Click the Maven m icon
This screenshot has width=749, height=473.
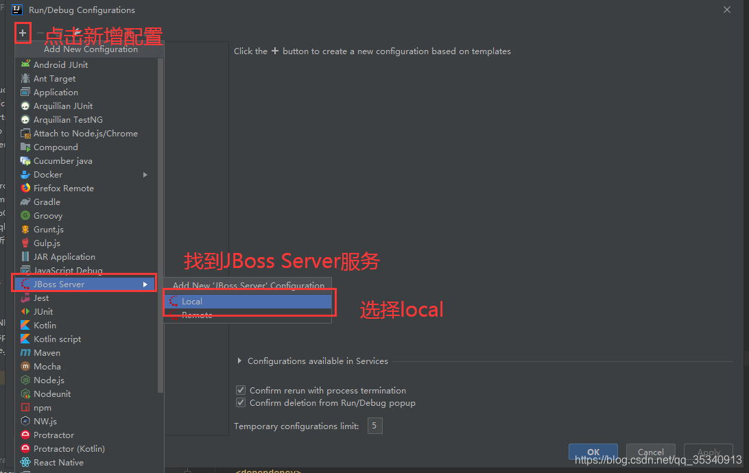click(x=25, y=353)
